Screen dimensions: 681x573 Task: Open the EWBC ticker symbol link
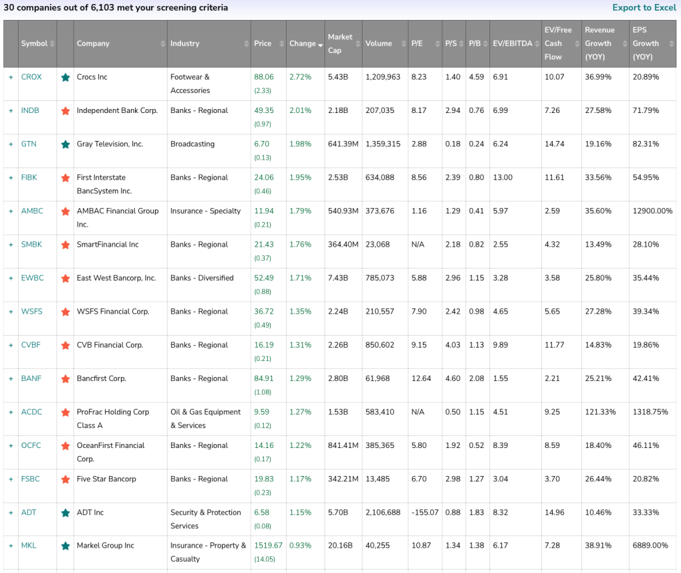pyautogui.click(x=33, y=278)
